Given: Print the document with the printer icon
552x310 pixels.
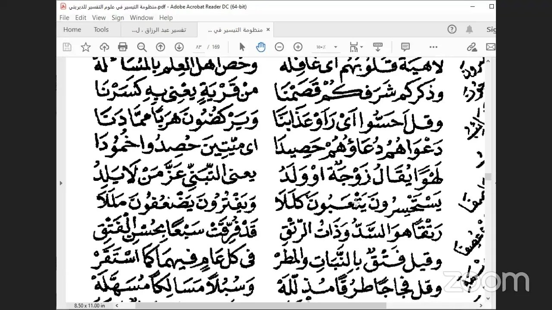Looking at the screenshot, I should click(123, 47).
